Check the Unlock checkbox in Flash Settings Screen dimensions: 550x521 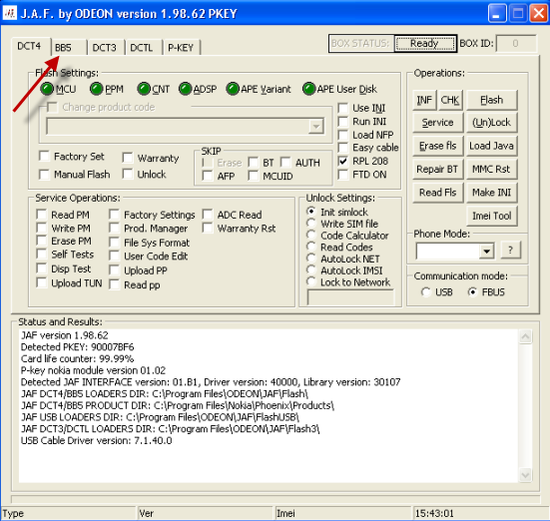coord(128,174)
